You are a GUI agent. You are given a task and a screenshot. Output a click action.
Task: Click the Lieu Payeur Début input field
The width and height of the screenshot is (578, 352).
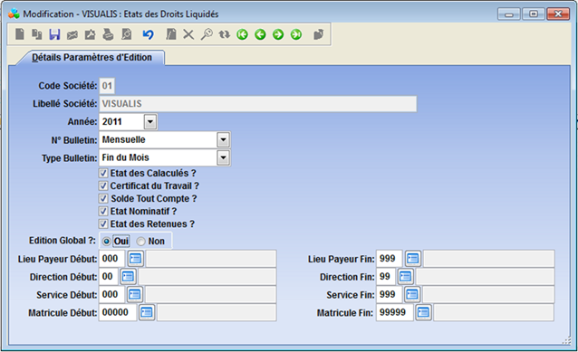112,259
